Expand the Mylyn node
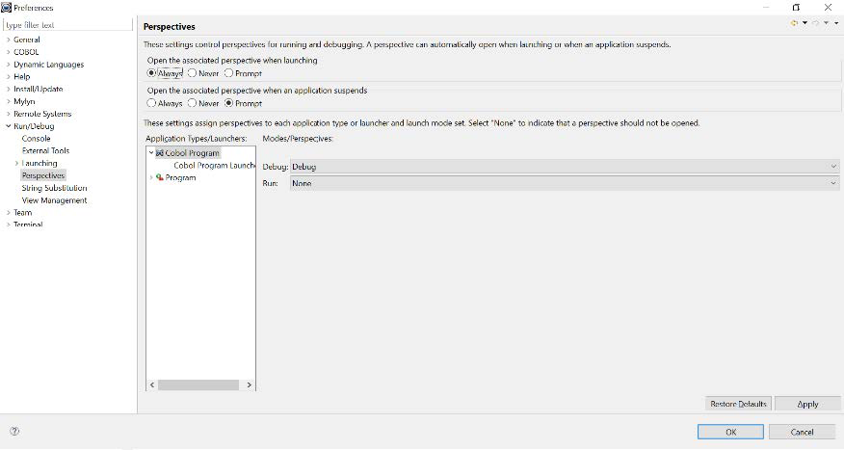 click(8, 101)
